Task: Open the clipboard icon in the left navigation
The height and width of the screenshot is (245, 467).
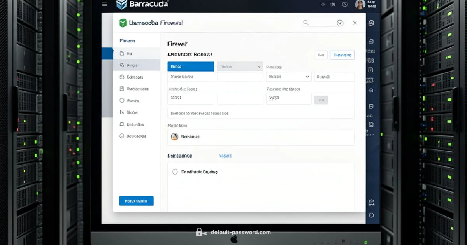Action: [121, 88]
